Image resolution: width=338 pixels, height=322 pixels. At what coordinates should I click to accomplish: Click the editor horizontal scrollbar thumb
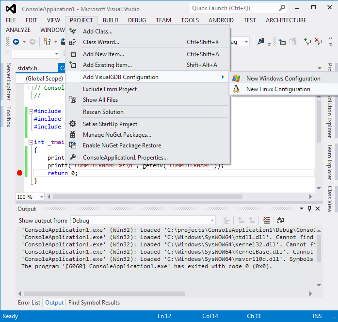(147, 196)
